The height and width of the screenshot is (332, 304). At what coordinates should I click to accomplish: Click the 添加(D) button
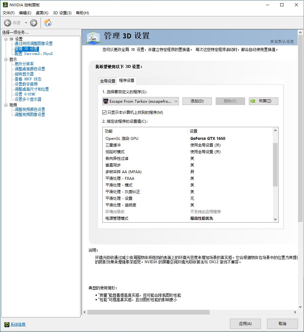point(197,101)
